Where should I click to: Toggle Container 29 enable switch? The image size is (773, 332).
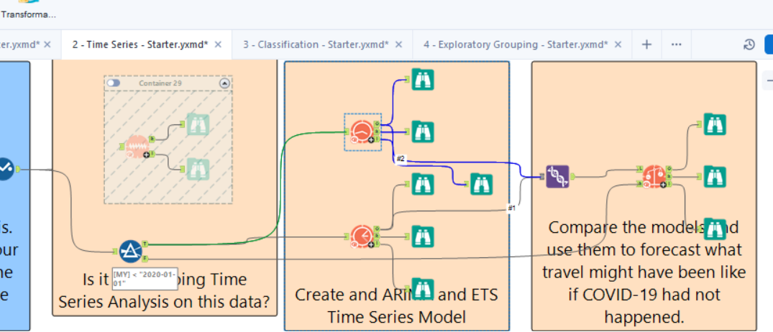(114, 83)
